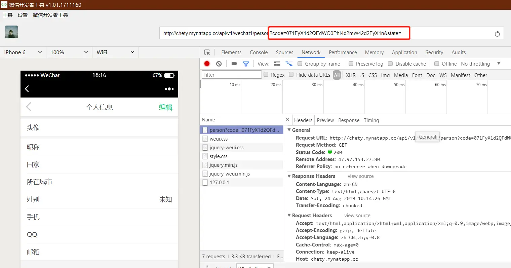Filter requests by Doc type
Image resolution: width=511 pixels, height=268 pixels.
pyautogui.click(x=431, y=75)
